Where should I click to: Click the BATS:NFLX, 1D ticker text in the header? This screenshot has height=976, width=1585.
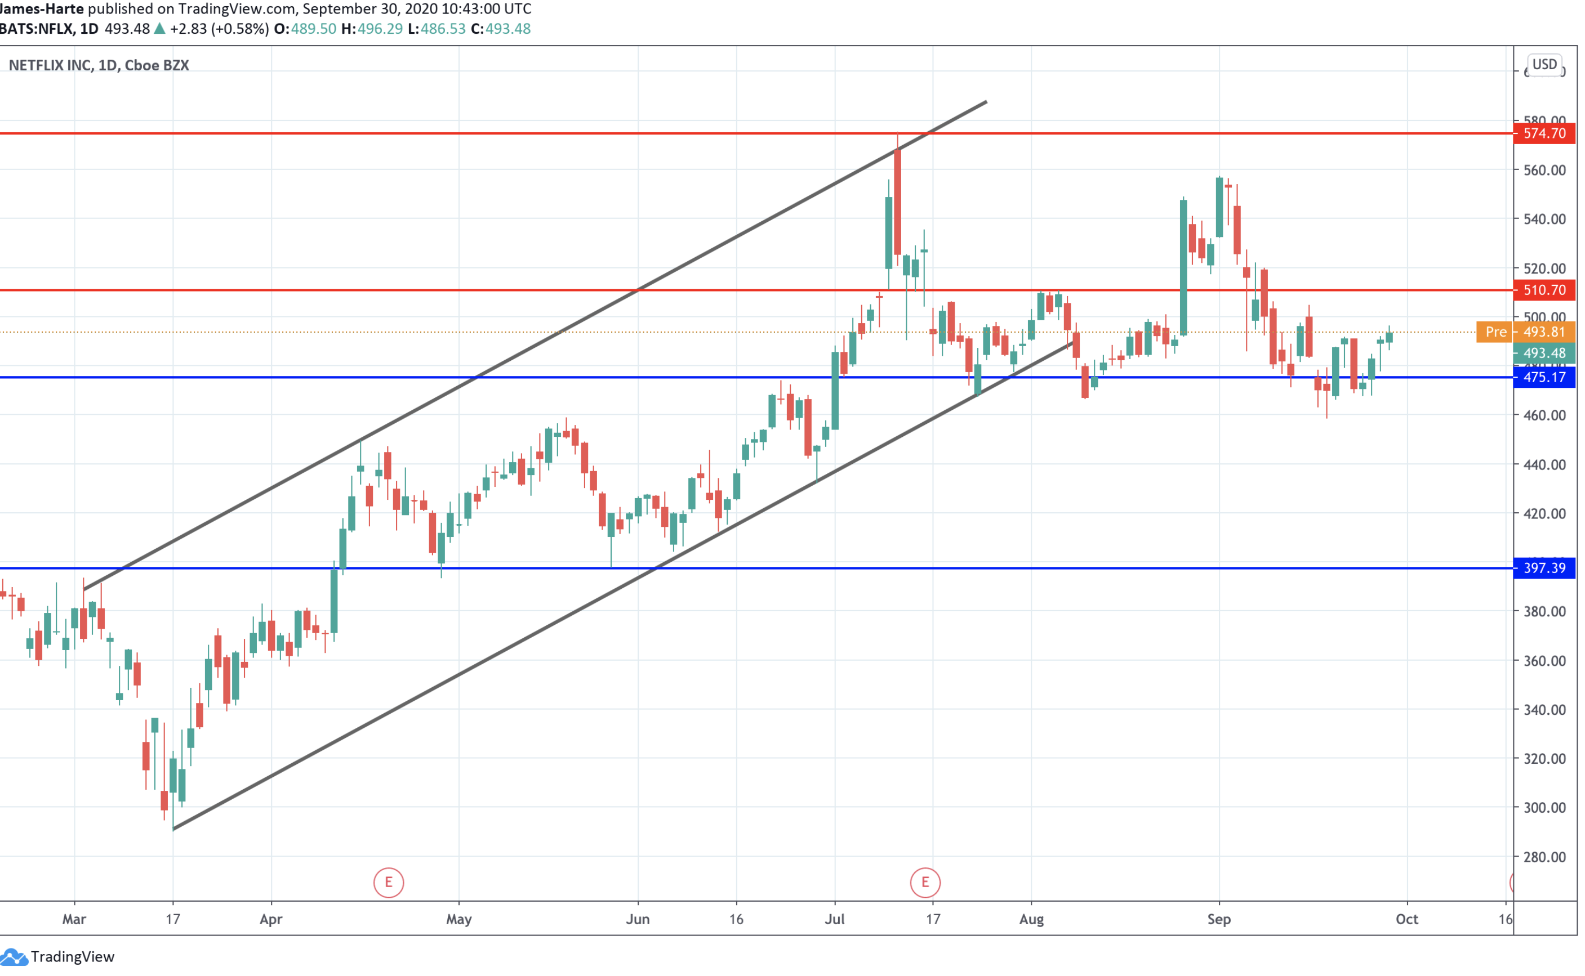pos(49,29)
